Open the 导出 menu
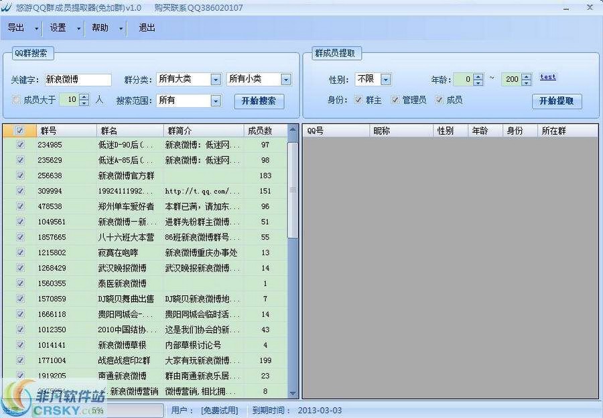 [16, 28]
